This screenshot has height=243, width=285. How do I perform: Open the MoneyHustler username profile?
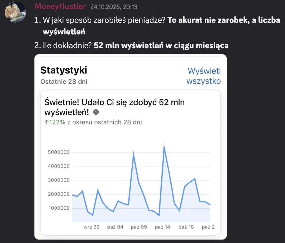[60, 6]
